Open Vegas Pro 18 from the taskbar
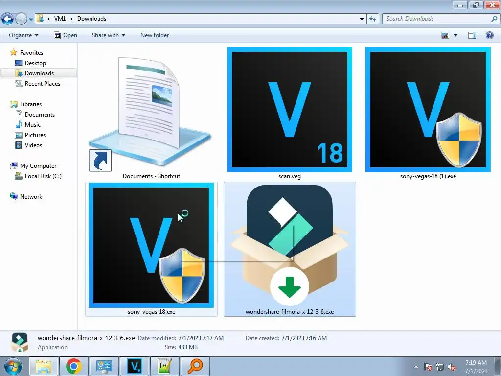The image size is (501, 376). click(135, 366)
